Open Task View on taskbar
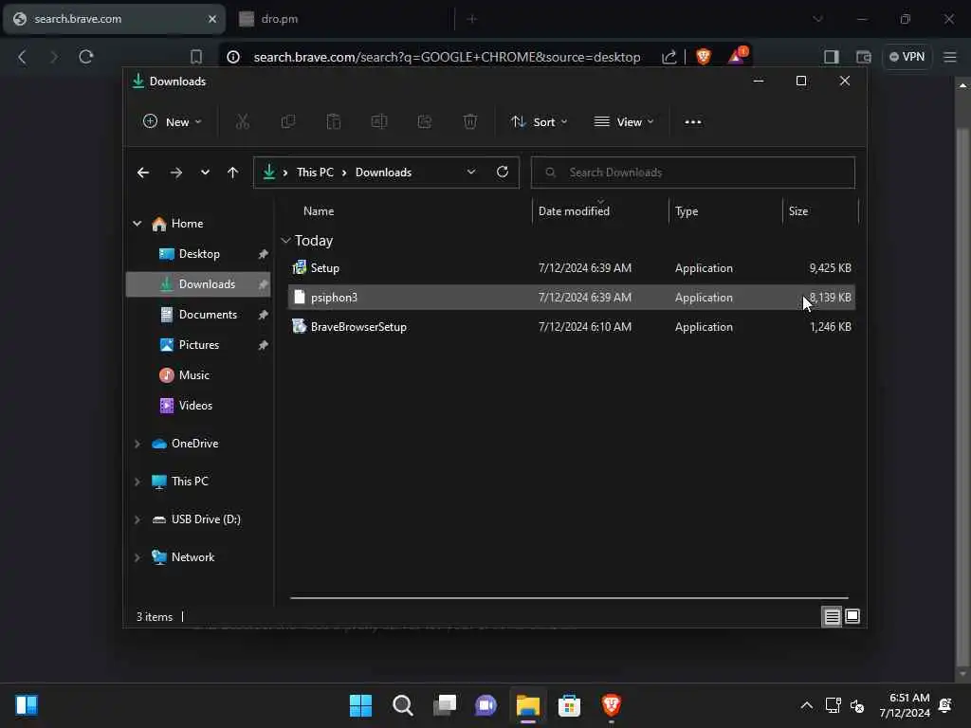 click(445, 705)
